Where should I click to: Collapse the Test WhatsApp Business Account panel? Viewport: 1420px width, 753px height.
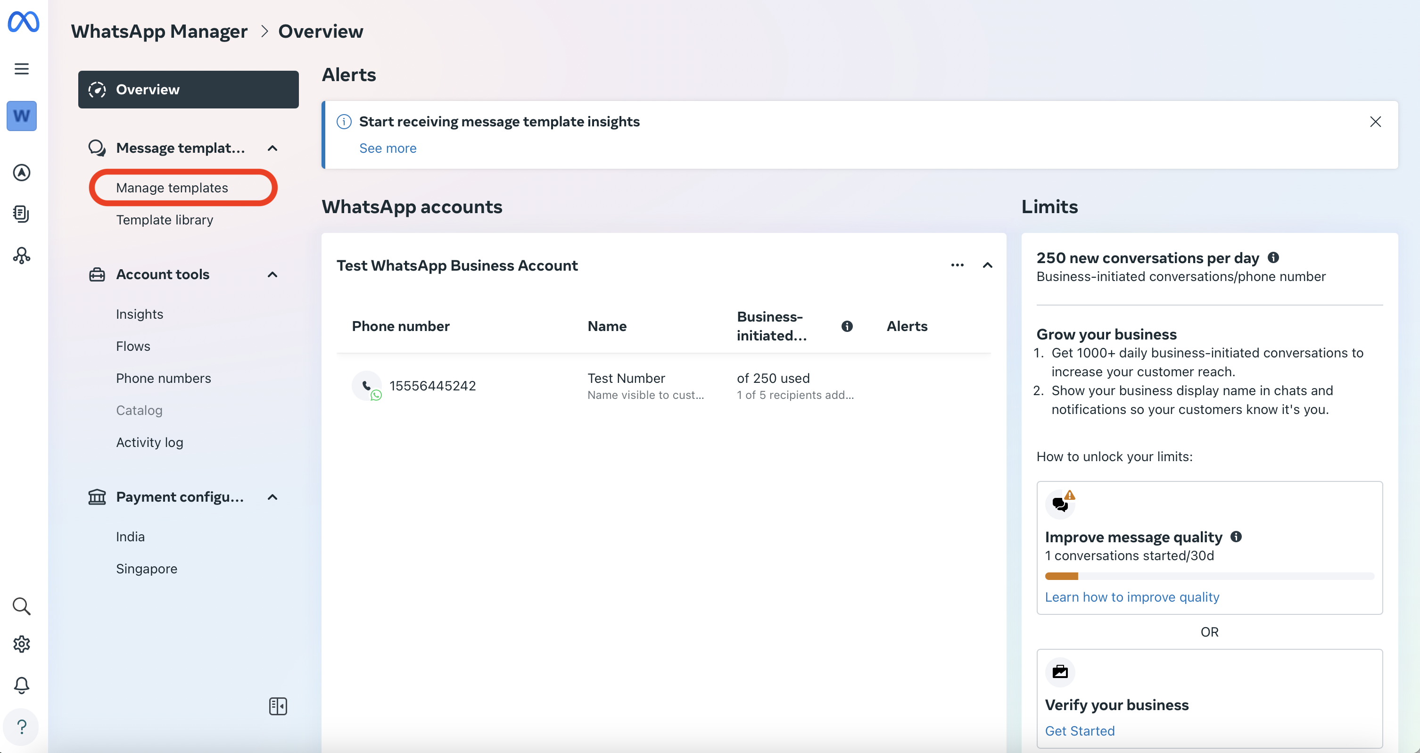click(988, 266)
